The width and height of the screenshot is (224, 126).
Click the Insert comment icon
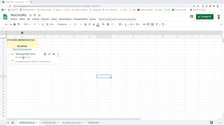tap(148, 24)
